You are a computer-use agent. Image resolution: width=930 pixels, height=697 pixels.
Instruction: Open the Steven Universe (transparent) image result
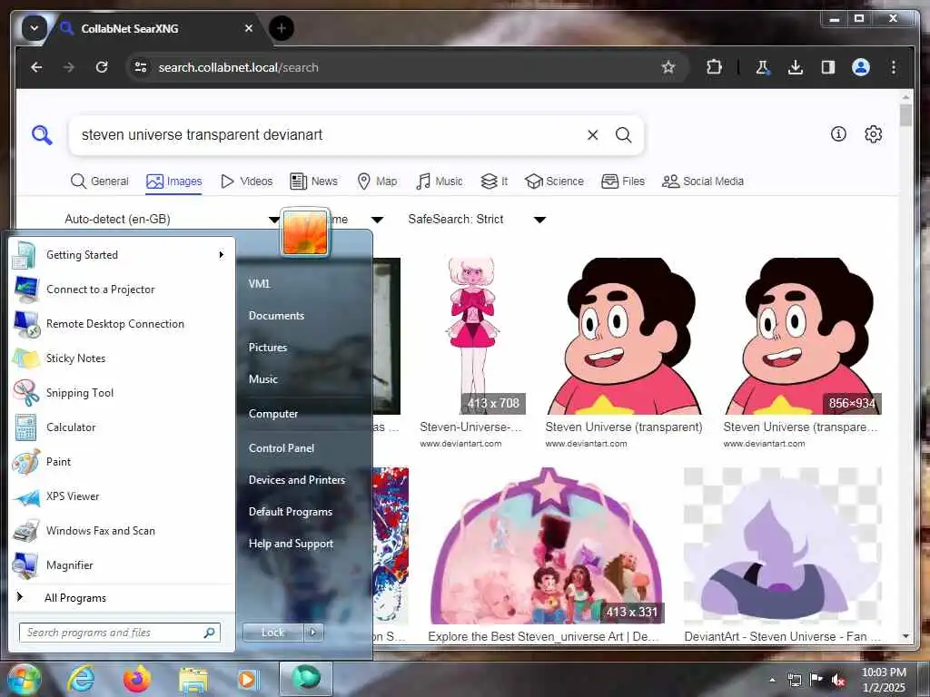624,336
